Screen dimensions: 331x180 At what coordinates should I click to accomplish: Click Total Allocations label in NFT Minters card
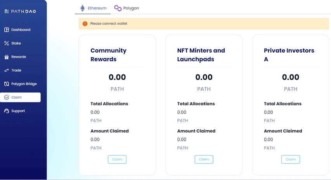[x=196, y=104]
